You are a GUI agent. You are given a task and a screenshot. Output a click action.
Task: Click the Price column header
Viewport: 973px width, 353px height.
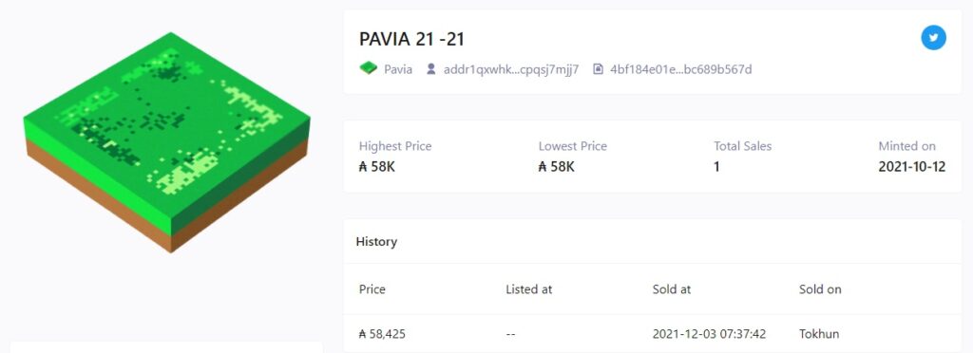click(372, 289)
